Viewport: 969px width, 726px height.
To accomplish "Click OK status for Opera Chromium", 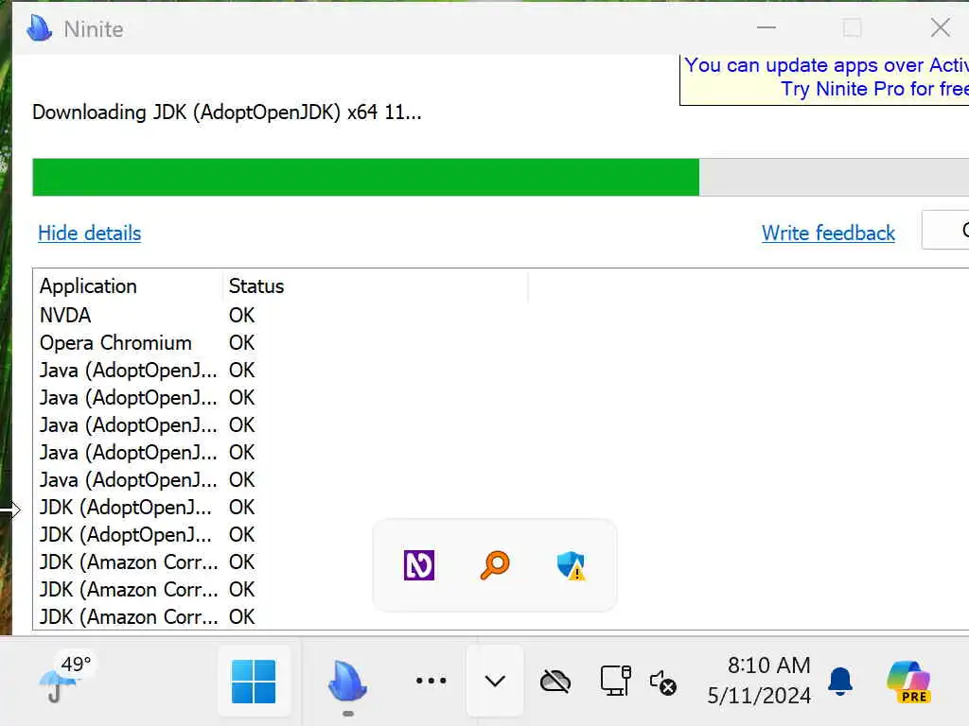I will pyautogui.click(x=241, y=342).
